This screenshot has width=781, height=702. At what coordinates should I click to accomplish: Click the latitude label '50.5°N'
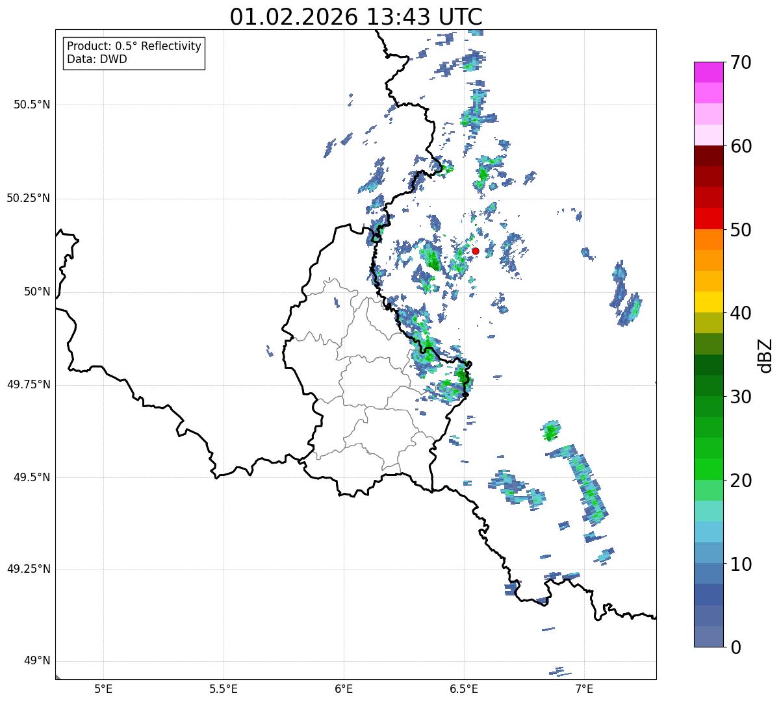point(31,105)
